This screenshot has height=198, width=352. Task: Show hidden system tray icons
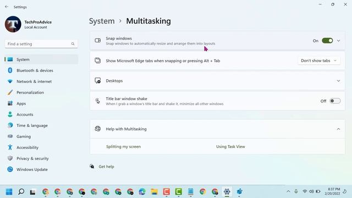tap(288, 191)
